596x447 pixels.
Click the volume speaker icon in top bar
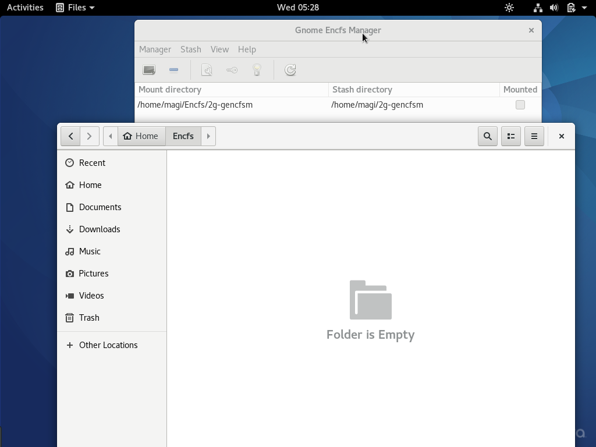pyautogui.click(x=554, y=8)
